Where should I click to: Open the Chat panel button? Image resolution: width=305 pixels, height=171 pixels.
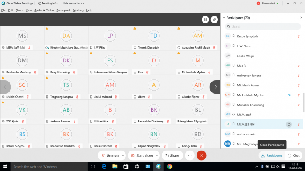point(294,155)
